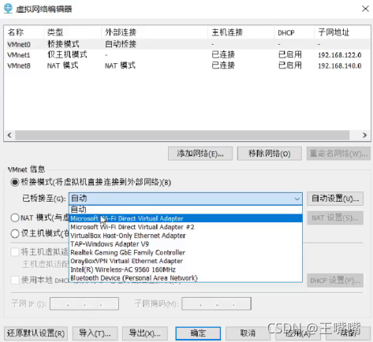Choose Realtek Gaming GbE Family Controller
Screen dimensions: 373x342
tap(185, 252)
